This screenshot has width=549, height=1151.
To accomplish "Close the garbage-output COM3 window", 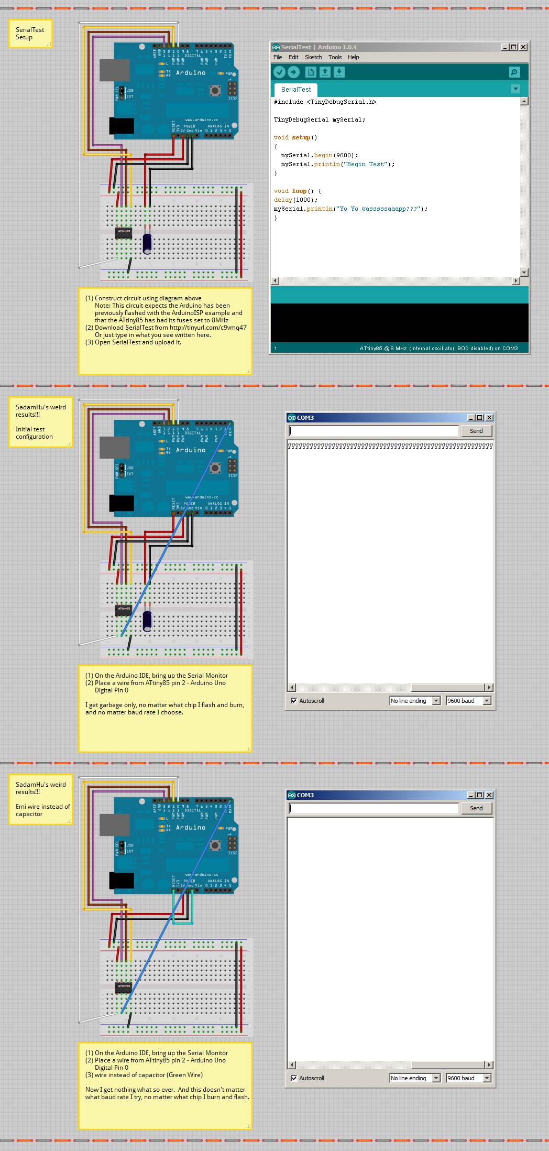I will pyautogui.click(x=489, y=418).
